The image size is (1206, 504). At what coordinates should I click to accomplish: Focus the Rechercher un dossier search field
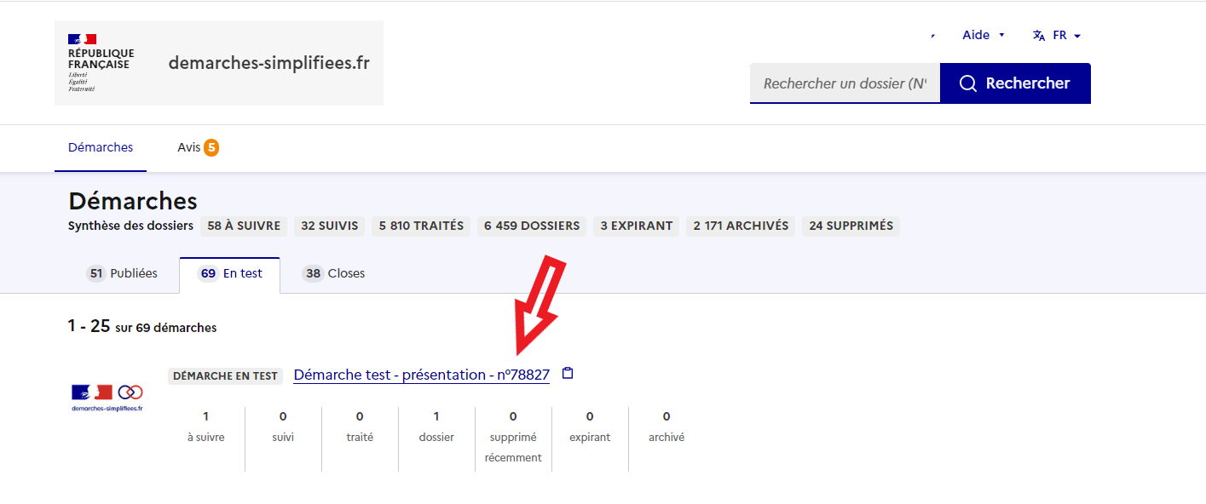[844, 83]
